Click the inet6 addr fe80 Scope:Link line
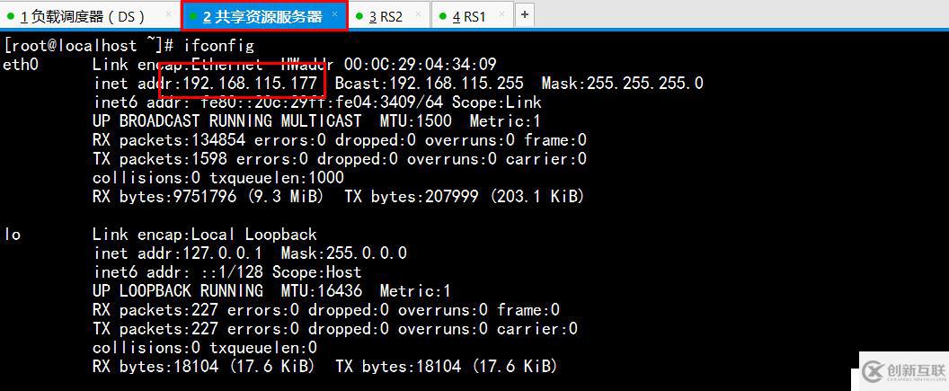 [x=317, y=102]
